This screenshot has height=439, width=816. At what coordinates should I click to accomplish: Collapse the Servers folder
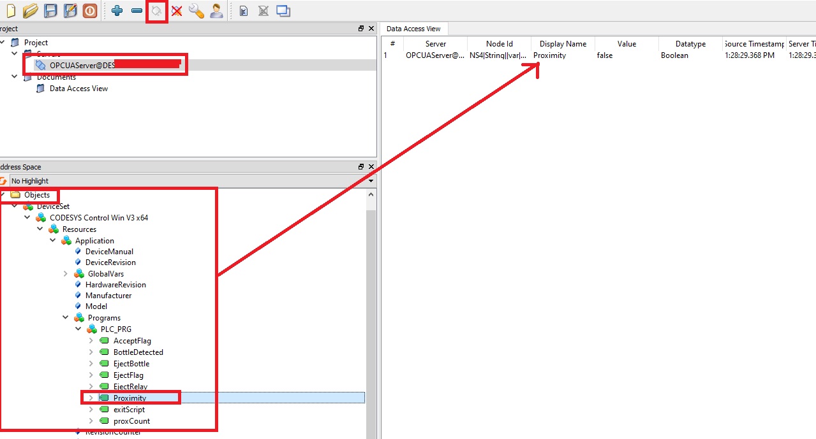(x=15, y=54)
